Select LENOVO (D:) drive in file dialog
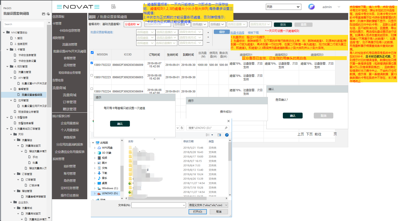Screen dimensions: 398x221 [110, 193]
